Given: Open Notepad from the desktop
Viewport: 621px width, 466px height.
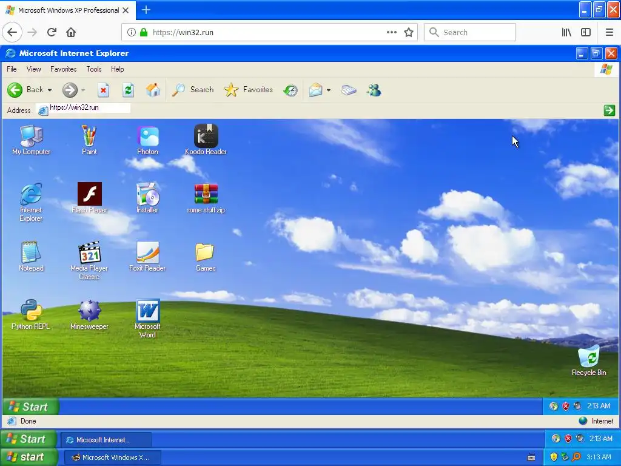Looking at the screenshot, I should tap(31, 256).
